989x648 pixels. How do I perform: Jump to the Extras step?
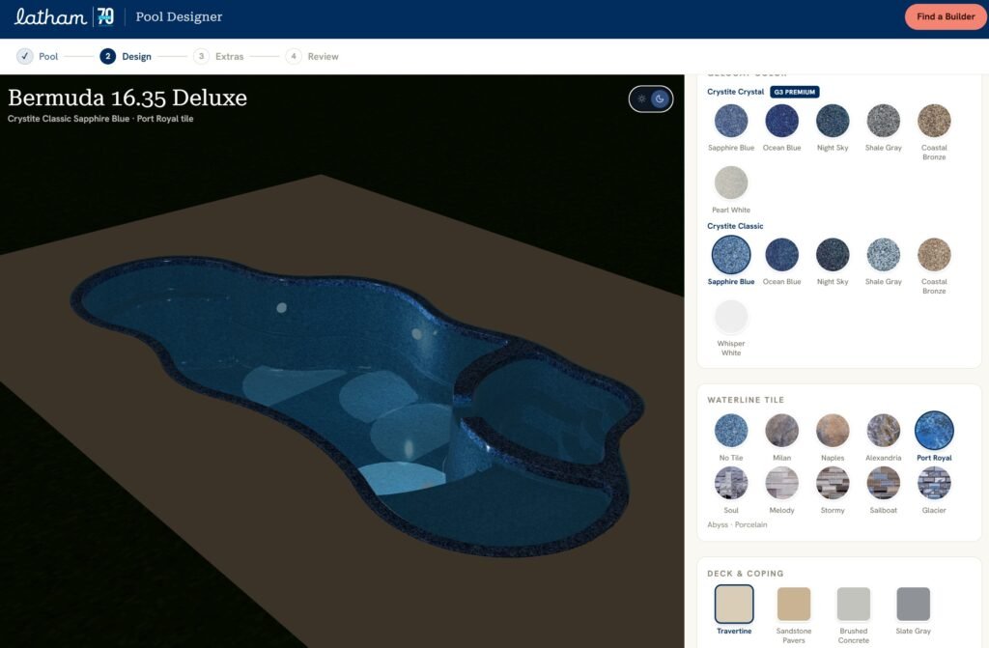219,56
